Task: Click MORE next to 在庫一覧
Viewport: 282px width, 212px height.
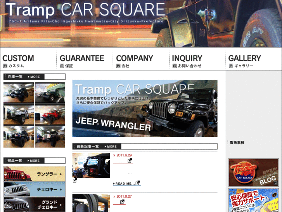Action: (34, 77)
